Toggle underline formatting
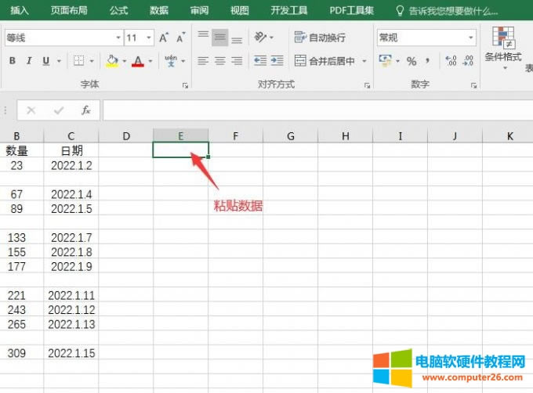 (46, 61)
